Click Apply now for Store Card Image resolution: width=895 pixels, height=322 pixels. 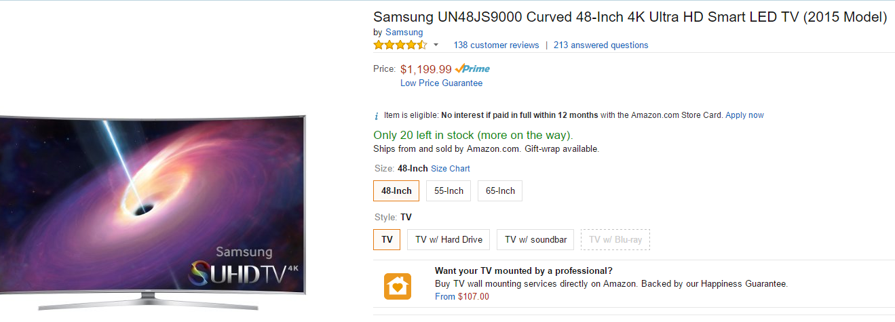pyautogui.click(x=744, y=115)
